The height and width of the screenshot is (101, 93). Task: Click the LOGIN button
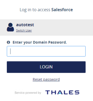tap(46, 67)
